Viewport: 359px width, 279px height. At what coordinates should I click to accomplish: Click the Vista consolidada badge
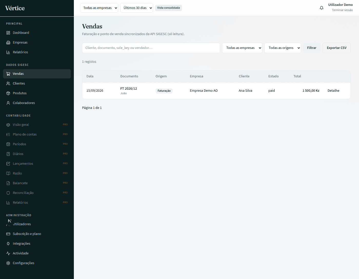click(168, 8)
